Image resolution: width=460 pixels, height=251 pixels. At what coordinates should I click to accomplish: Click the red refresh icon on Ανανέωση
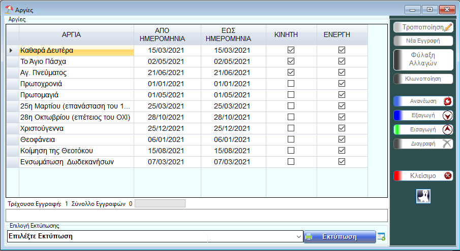tap(447, 101)
